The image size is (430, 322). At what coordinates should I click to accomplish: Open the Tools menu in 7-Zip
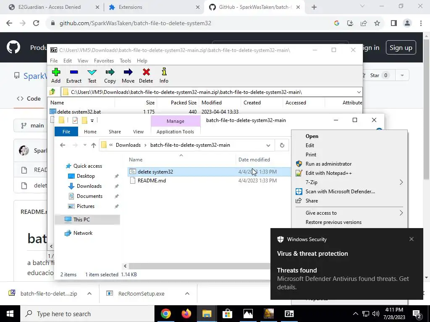point(125,61)
